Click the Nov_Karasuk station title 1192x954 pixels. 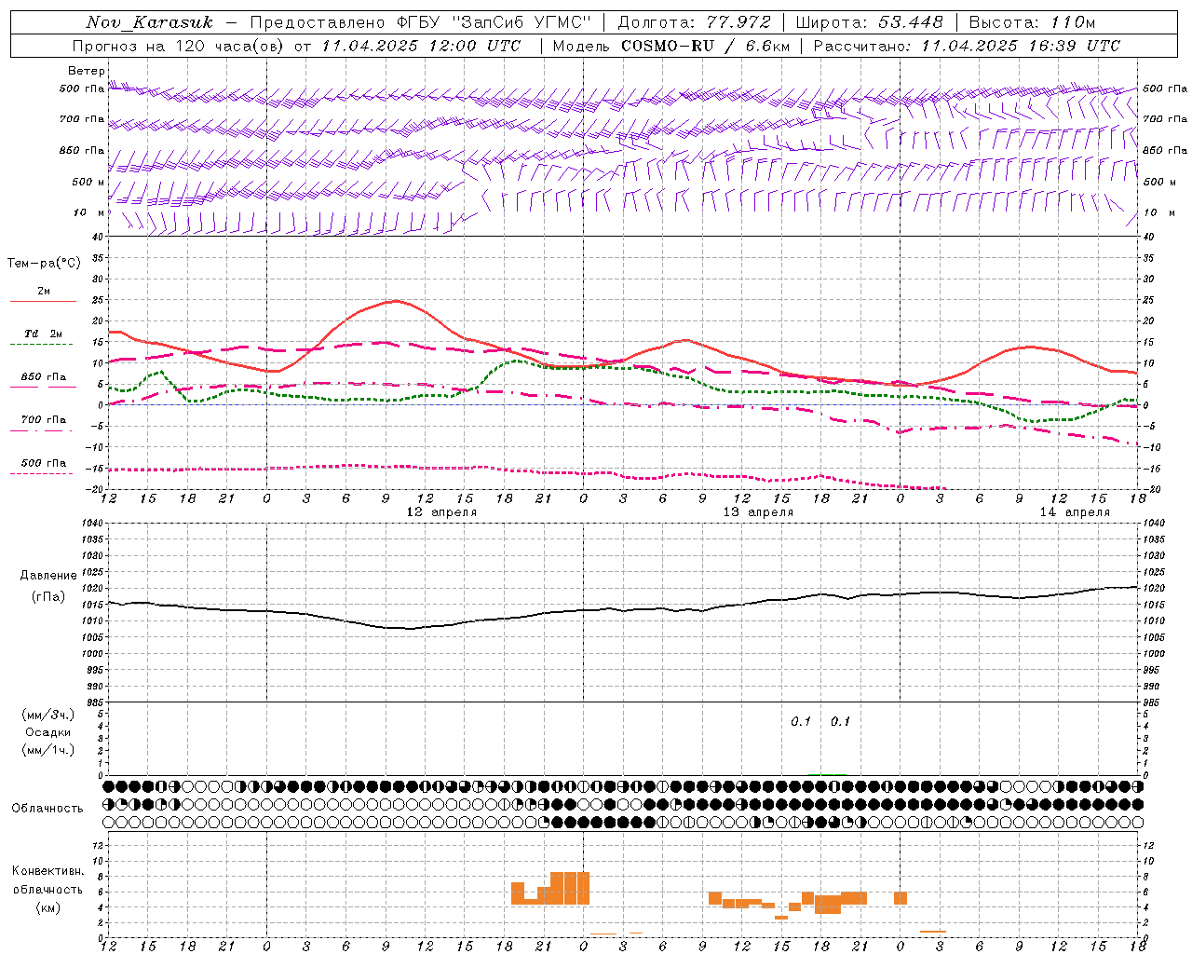(149, 22)
